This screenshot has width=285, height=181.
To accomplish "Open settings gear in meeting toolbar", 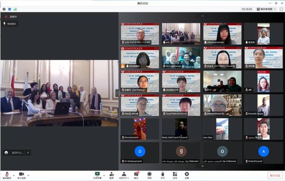I will 187,175.
